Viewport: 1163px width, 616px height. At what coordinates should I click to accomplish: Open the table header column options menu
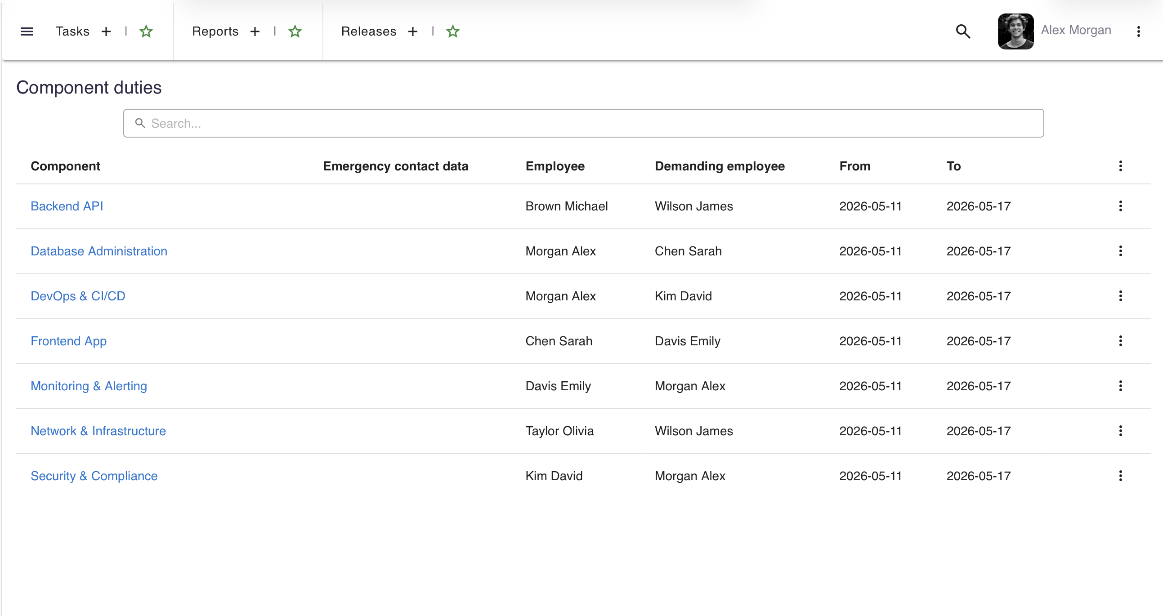[x=1120, y=165]
